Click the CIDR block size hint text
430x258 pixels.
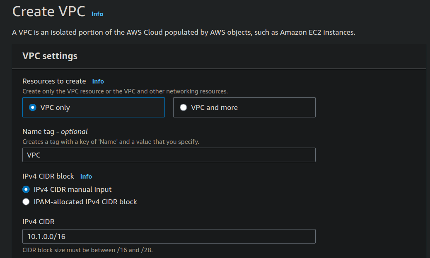87,250
